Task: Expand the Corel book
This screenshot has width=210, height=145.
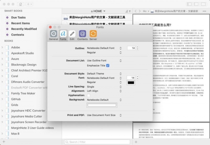Action: tap(2, 76)
